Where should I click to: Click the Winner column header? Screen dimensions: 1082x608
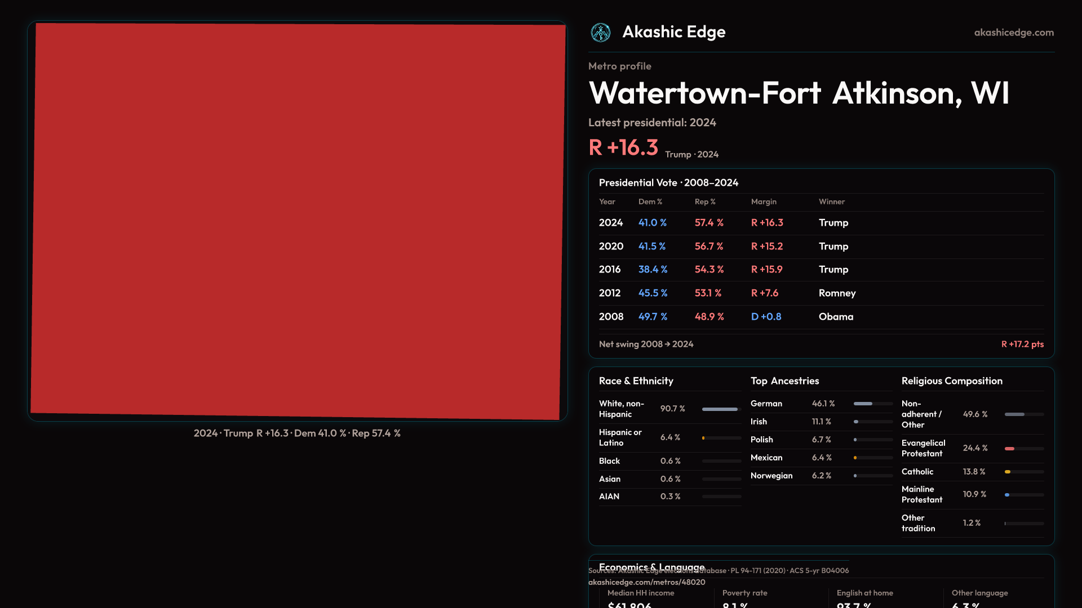tap(831, 202)
